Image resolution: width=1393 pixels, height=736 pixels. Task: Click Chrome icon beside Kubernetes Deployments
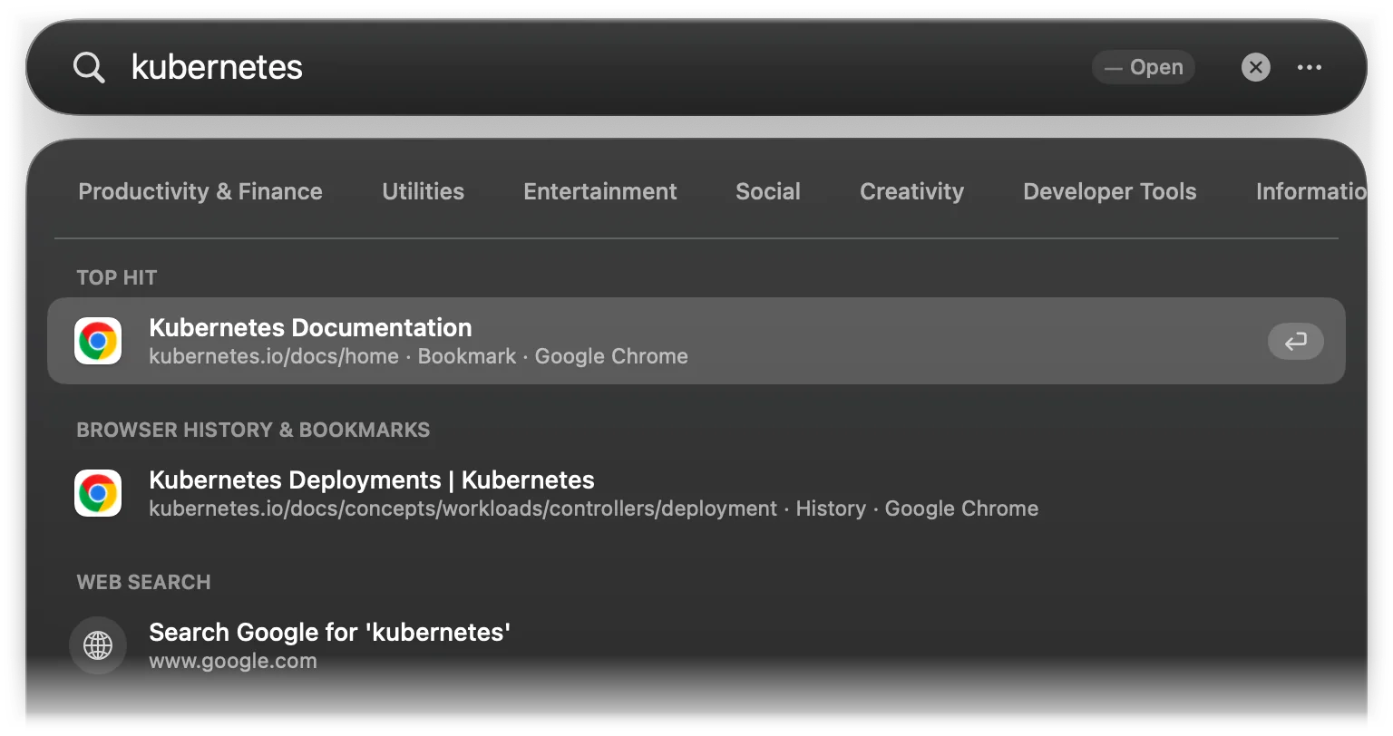click(x=98, y=493)
